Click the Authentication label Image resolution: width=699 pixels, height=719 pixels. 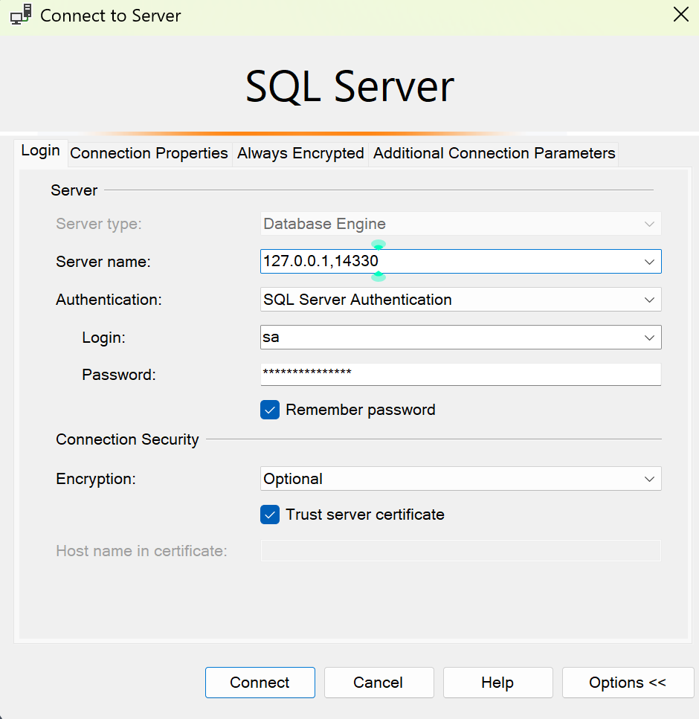(x=109, y=300)
